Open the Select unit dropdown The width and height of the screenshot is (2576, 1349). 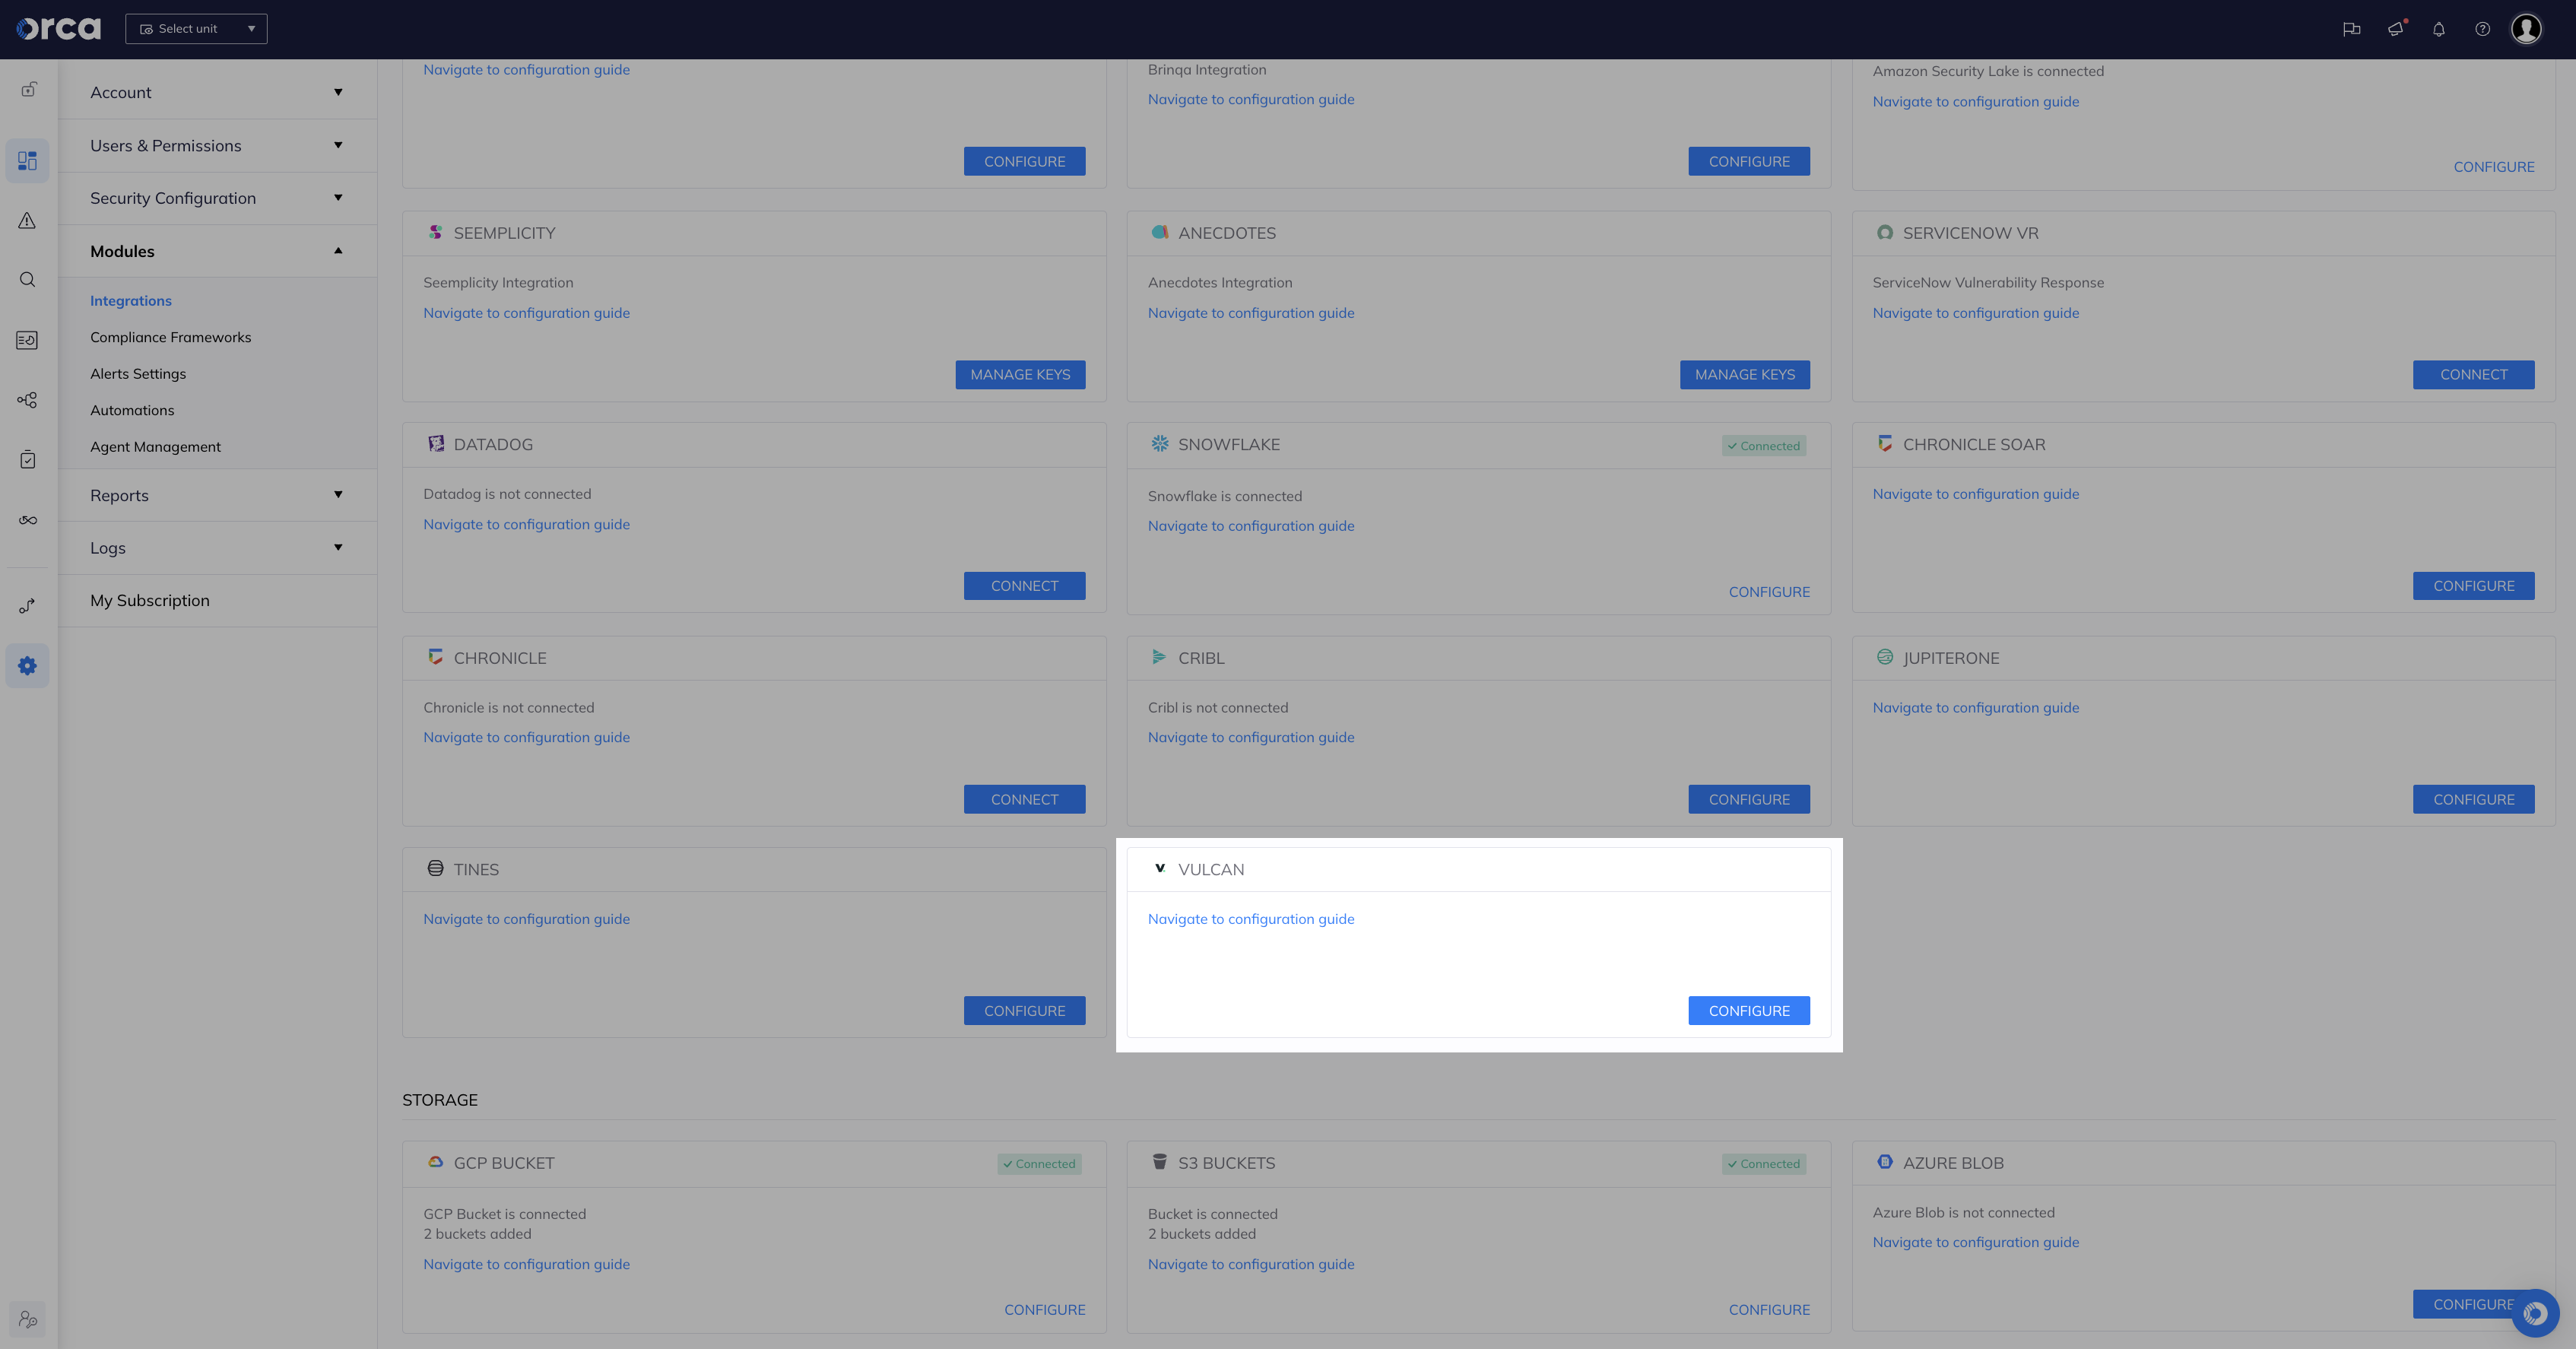pyautogui.click(x=196, y=28)
